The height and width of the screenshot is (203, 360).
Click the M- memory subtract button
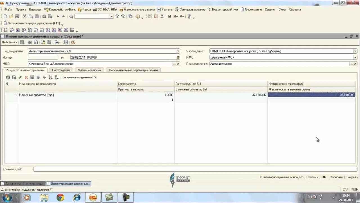tap(181, 17)
